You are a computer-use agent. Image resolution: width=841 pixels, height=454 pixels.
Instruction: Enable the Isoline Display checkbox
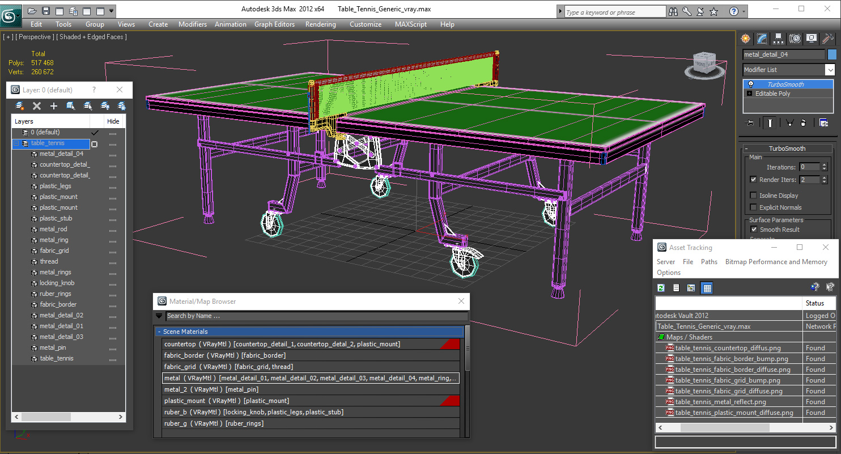click(x=753, y=196)
